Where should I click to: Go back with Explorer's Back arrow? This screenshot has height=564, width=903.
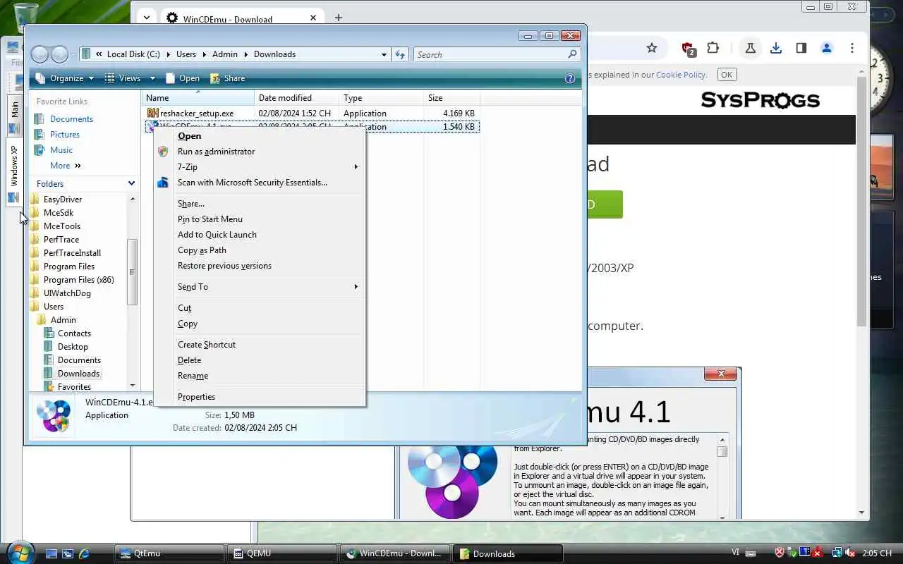tap(40, 54)
